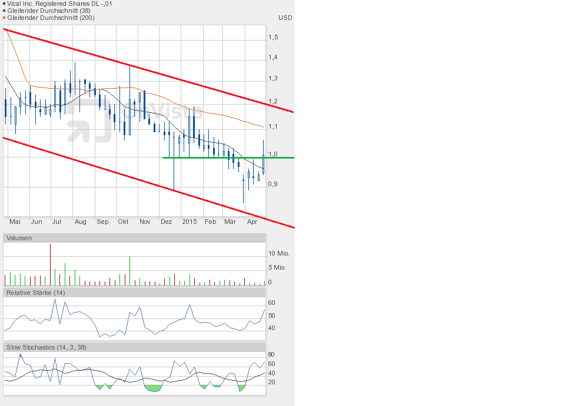The image size is (565, 406).
Task: Click the Volumen panel header
Action: (x=20, y=238)
